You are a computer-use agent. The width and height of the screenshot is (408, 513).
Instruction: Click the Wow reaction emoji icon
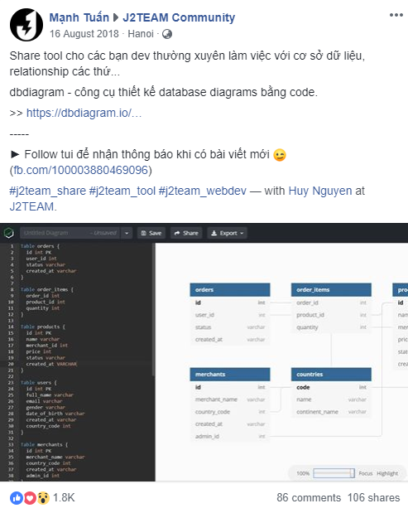43,498
